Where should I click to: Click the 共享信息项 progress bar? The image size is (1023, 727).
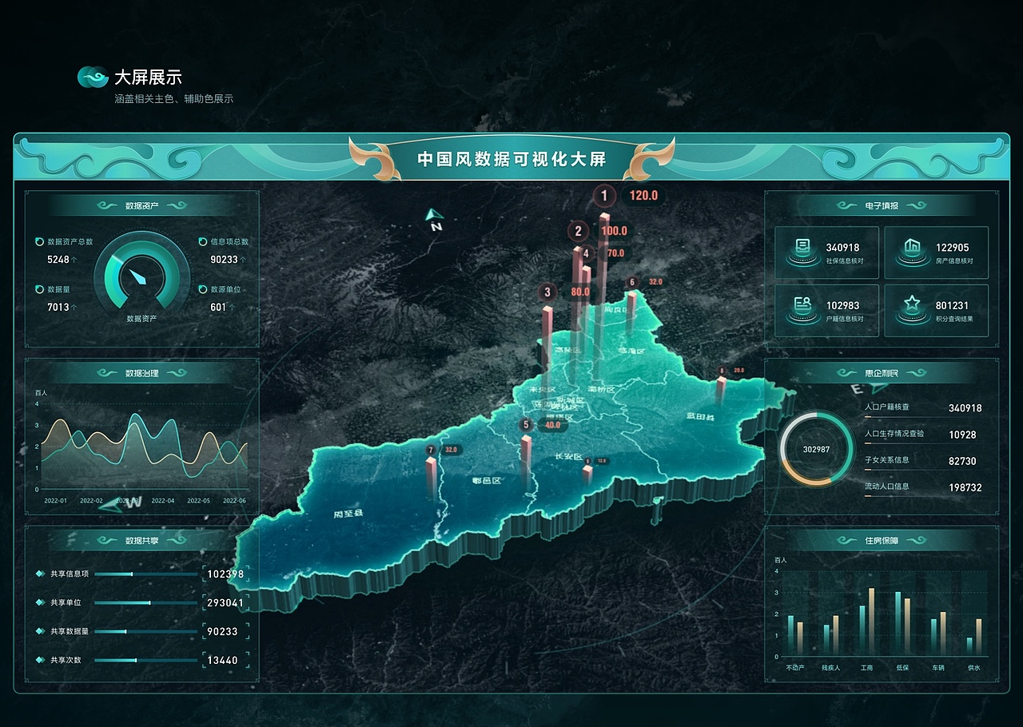(145, 574)
